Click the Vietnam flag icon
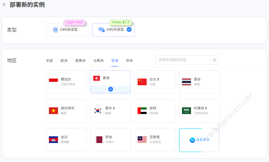Screen dimensions: 269x162 tap(53, 111)
